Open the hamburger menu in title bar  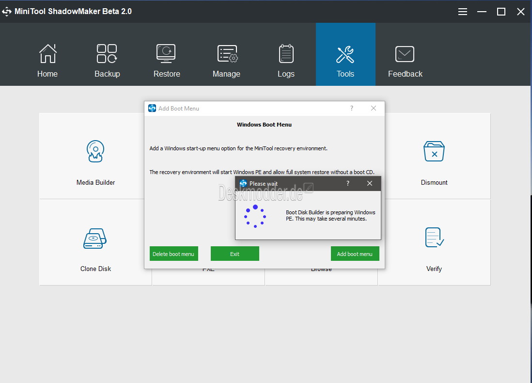tap(462, 12)
